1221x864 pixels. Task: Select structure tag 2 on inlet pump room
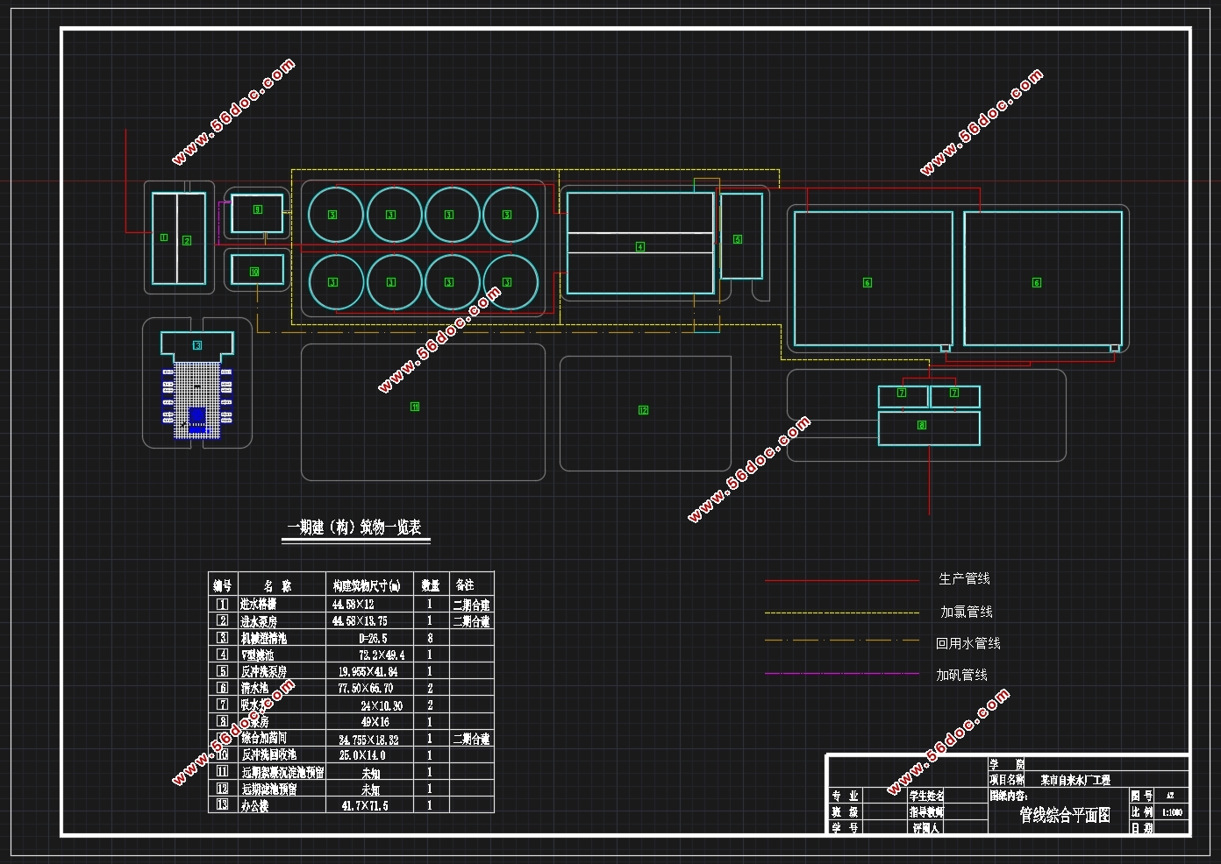click(x=186, y=240)
